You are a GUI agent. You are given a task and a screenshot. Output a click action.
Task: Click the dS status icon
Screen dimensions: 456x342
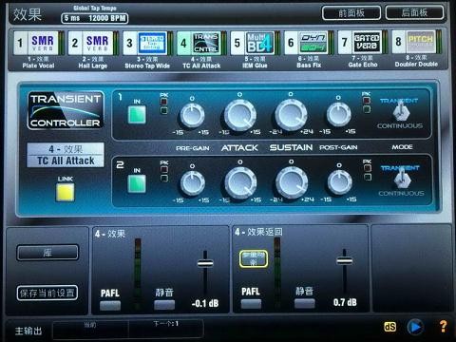coord(389,327)
